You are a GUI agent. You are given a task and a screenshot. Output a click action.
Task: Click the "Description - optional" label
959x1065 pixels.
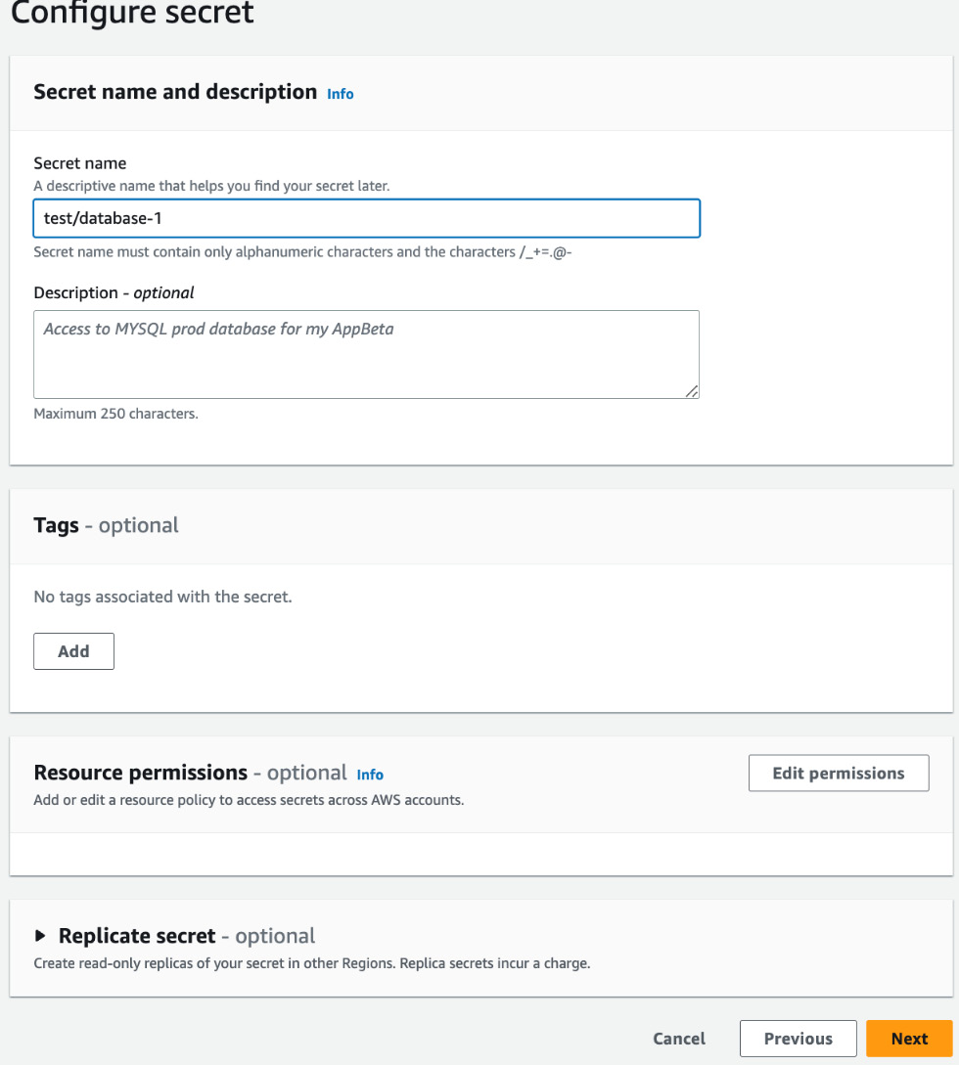point(114,292)
